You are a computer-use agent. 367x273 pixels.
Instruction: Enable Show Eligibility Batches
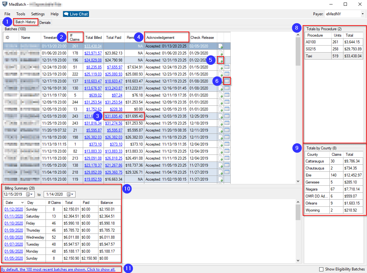tap(322, 269)
